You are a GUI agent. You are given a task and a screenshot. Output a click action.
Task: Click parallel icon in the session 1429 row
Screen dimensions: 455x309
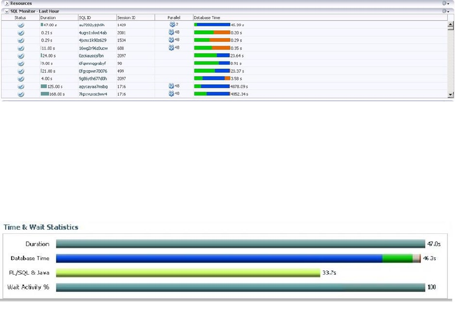pos(172,25)
